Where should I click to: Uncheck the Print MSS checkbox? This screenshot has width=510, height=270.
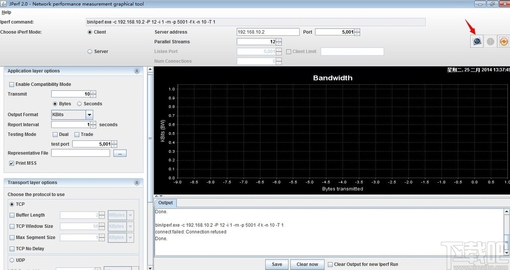pos(12,163)
